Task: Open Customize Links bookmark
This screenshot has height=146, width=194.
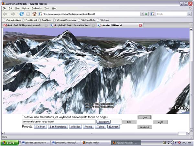Action: coord(12,20)
